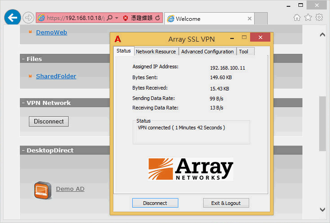The width and height of the screenshot is (330, 223).
Task: Click the Bytes Received value 15.43 KB
Action: tap(219, 89)
